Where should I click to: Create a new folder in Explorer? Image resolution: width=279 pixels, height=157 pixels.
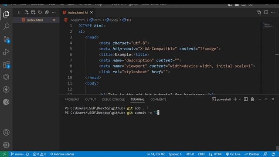[x=33, y=13]
